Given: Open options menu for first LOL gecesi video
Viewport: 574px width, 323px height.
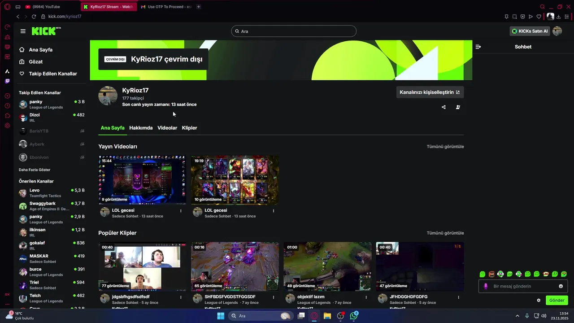Looking at the screenshot, I should tap(181, 211).
